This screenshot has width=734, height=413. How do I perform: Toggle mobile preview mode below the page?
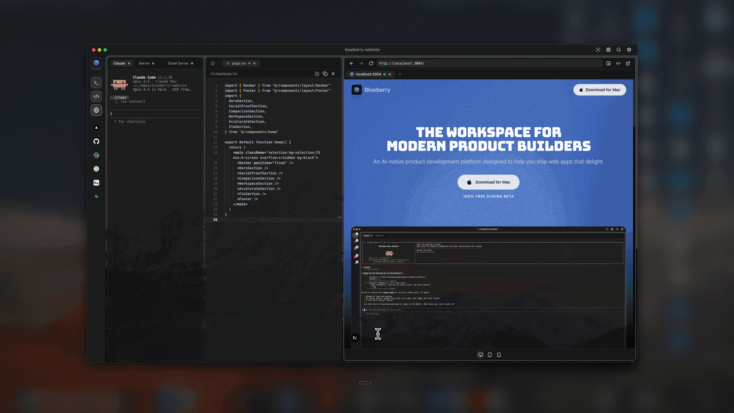pyautogui.click(x=499, y=355)
